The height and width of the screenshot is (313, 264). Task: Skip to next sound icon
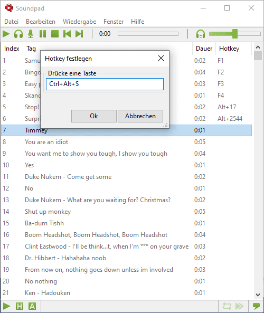79,34
